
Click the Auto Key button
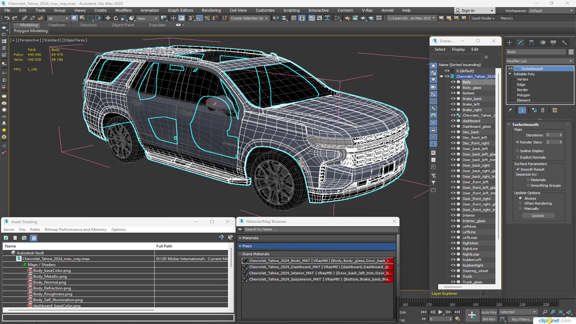coord(489,312)
